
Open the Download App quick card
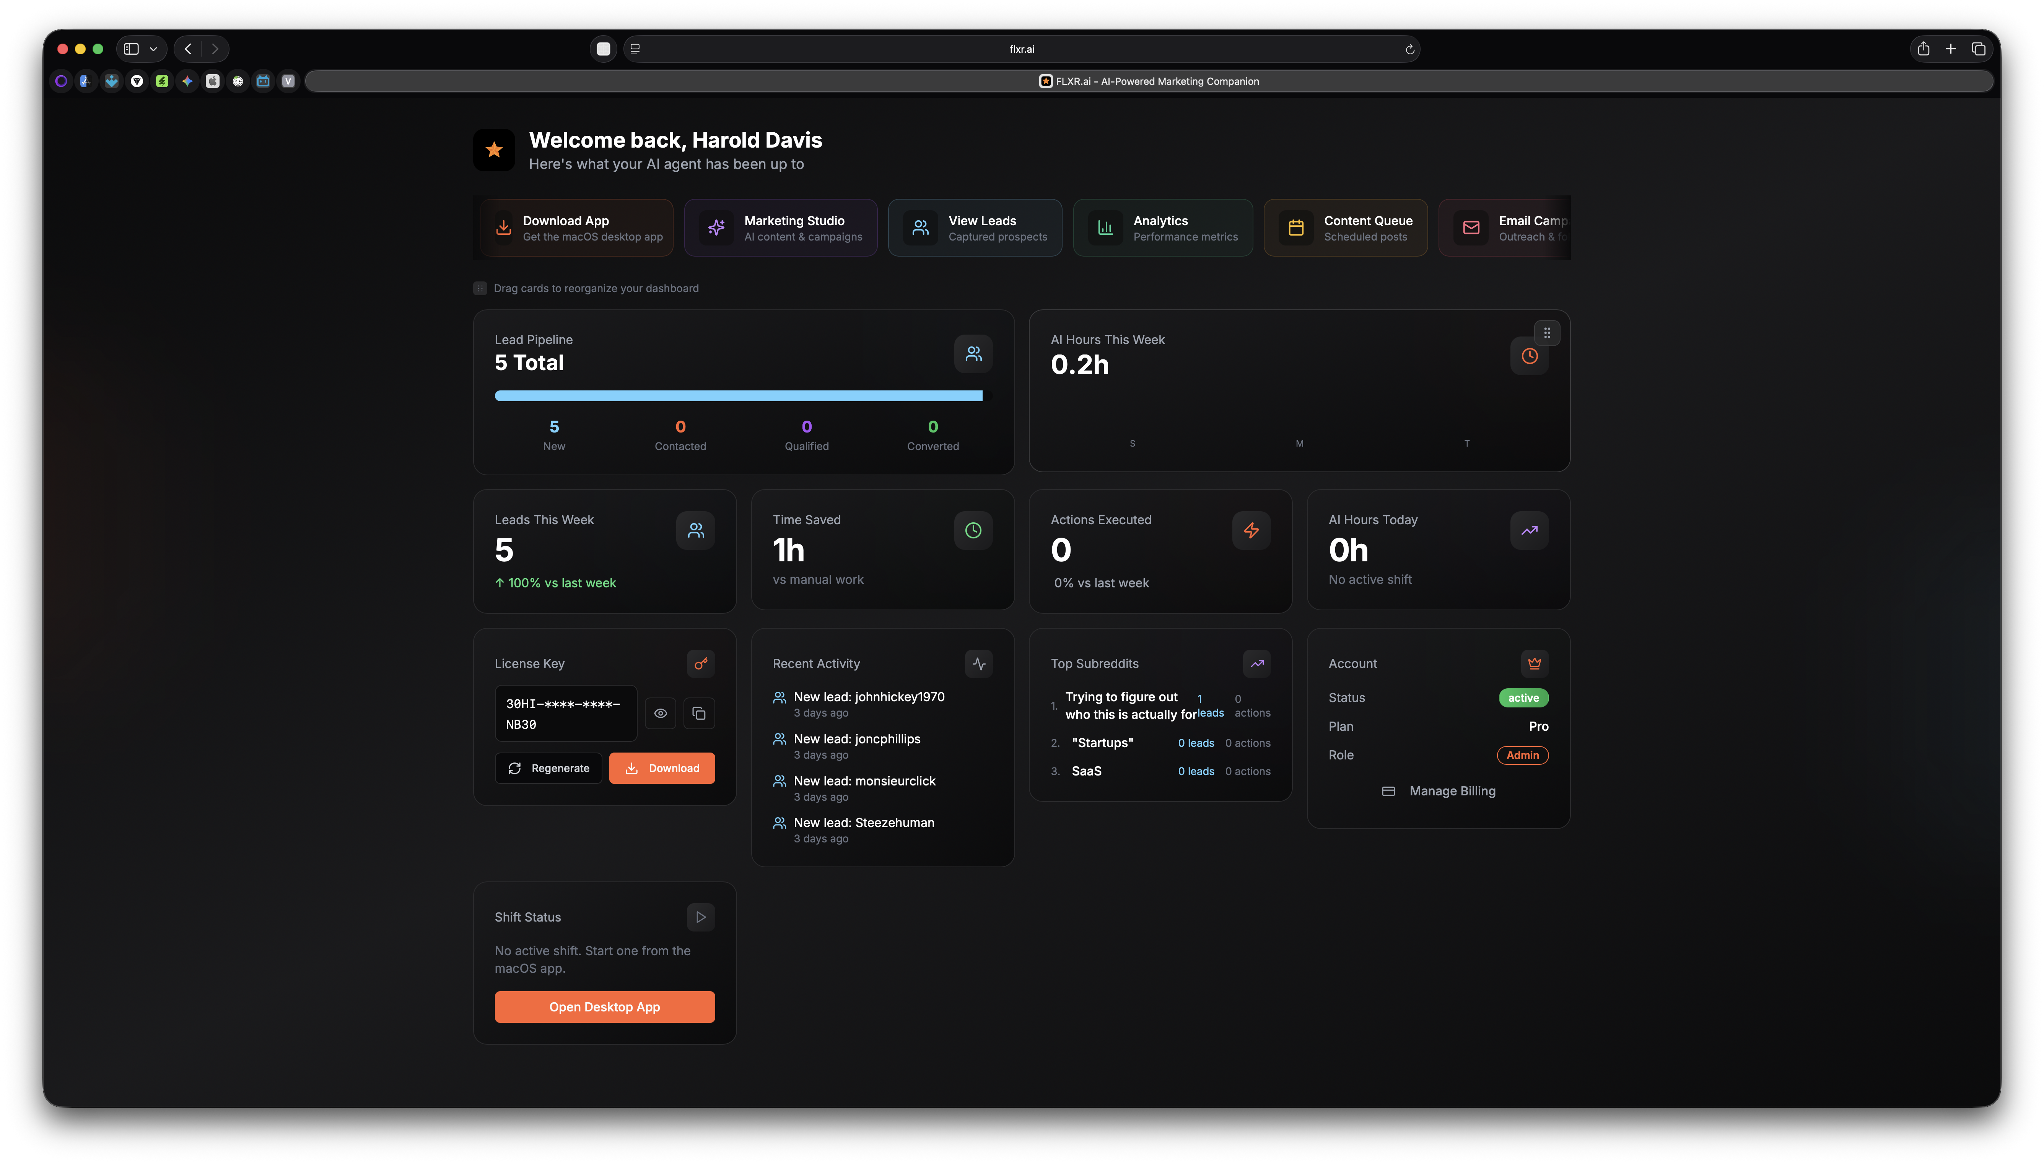[x=576, y=228]
